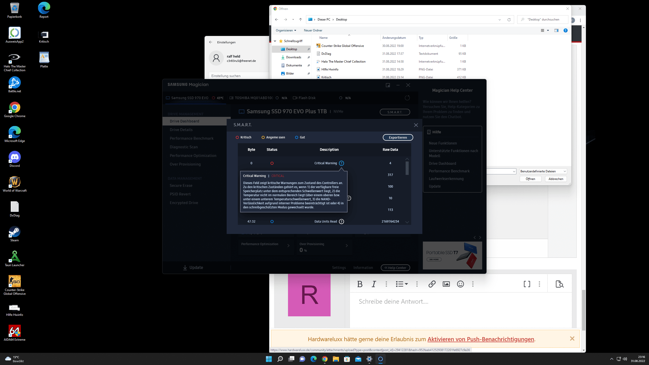649x365 pixels.
Task: Select Dokumente in the navigation tree
Action: coord(294,65)
